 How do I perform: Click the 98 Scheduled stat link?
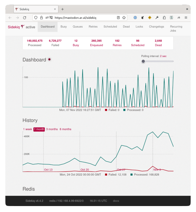(x=138, y=43)
